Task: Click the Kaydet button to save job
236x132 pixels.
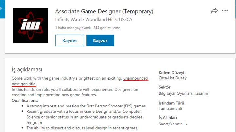Action: click(69, 41)
